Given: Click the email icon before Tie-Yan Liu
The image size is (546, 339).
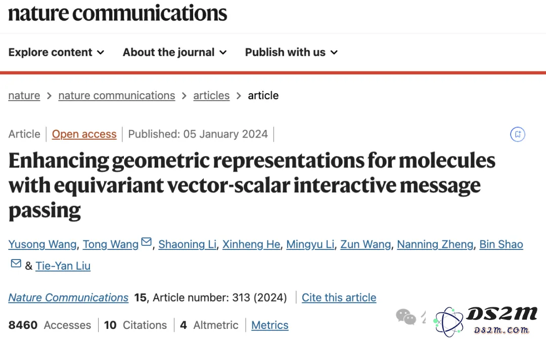Looking at the screenshot, I should point(16,263).
